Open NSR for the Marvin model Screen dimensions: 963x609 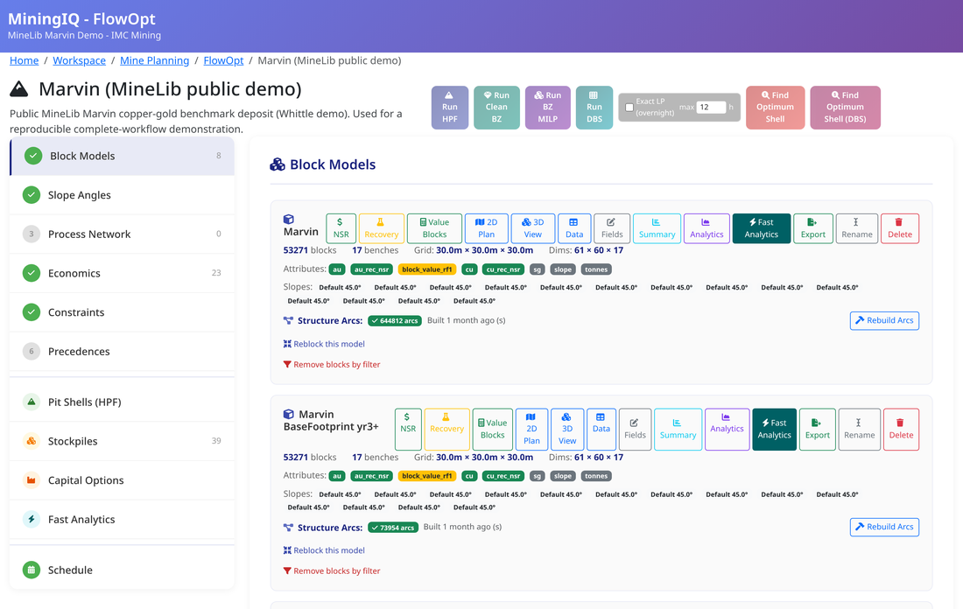click(x=341, y=228)
